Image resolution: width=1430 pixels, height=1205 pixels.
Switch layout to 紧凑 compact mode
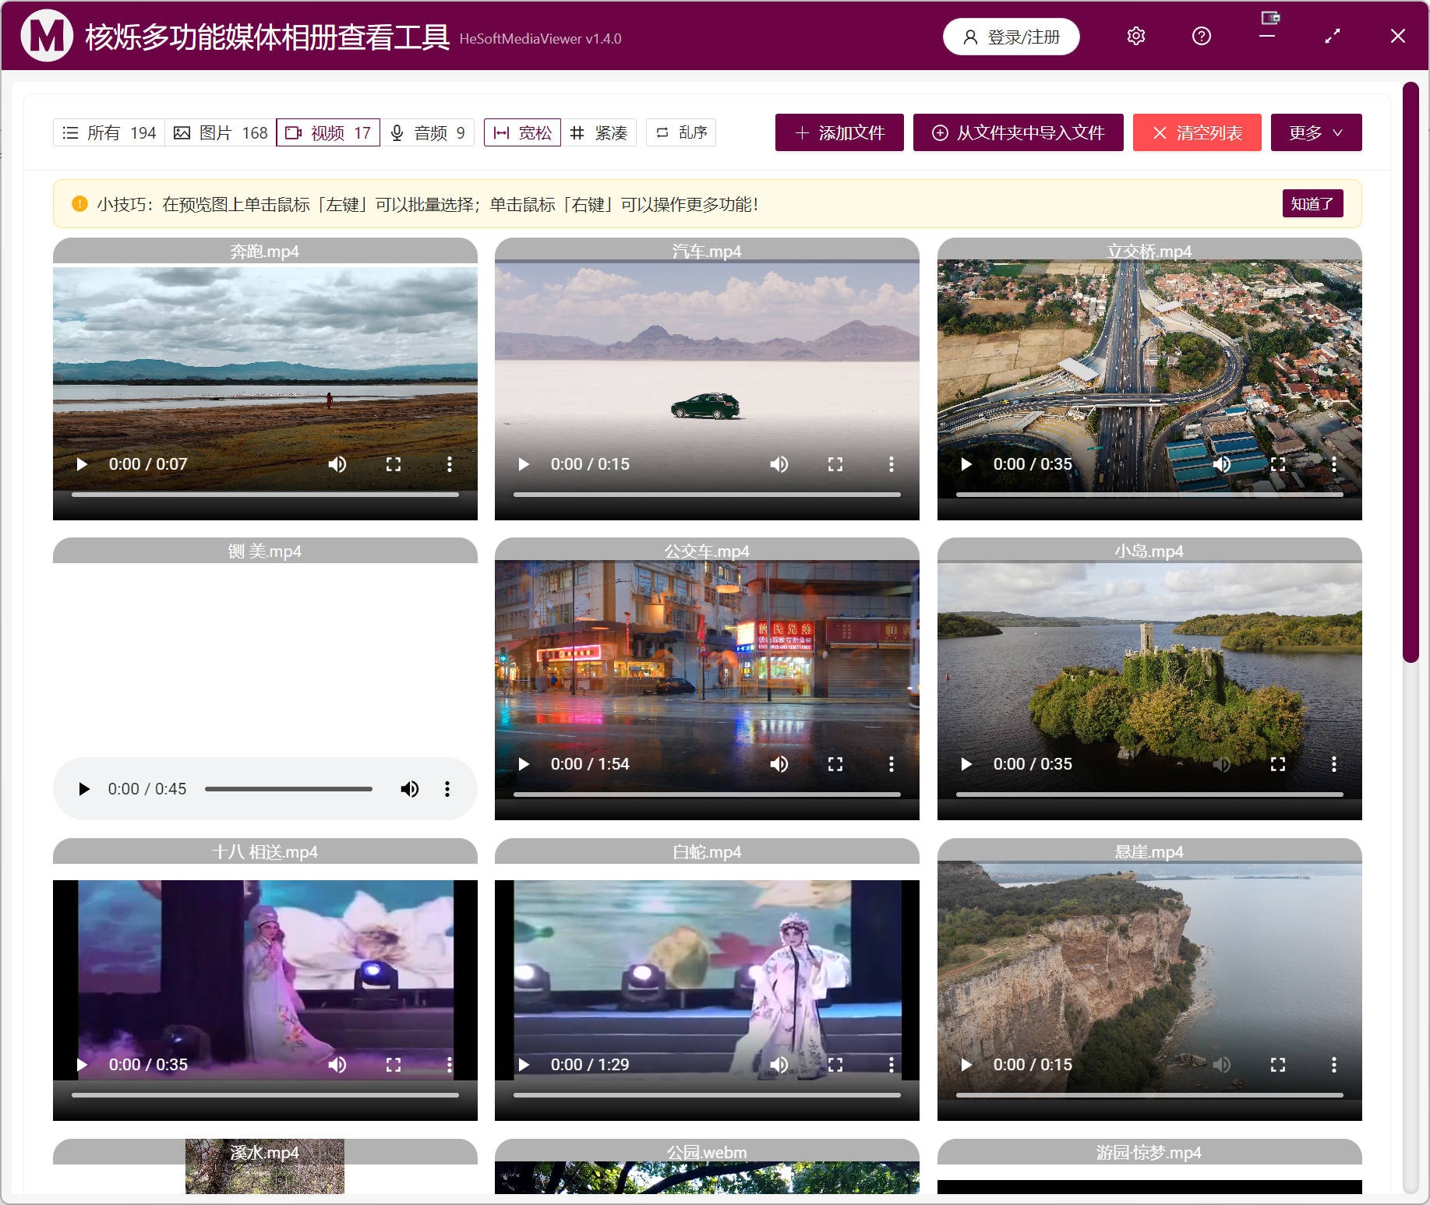pyautogui.click(x=600, y=132)
